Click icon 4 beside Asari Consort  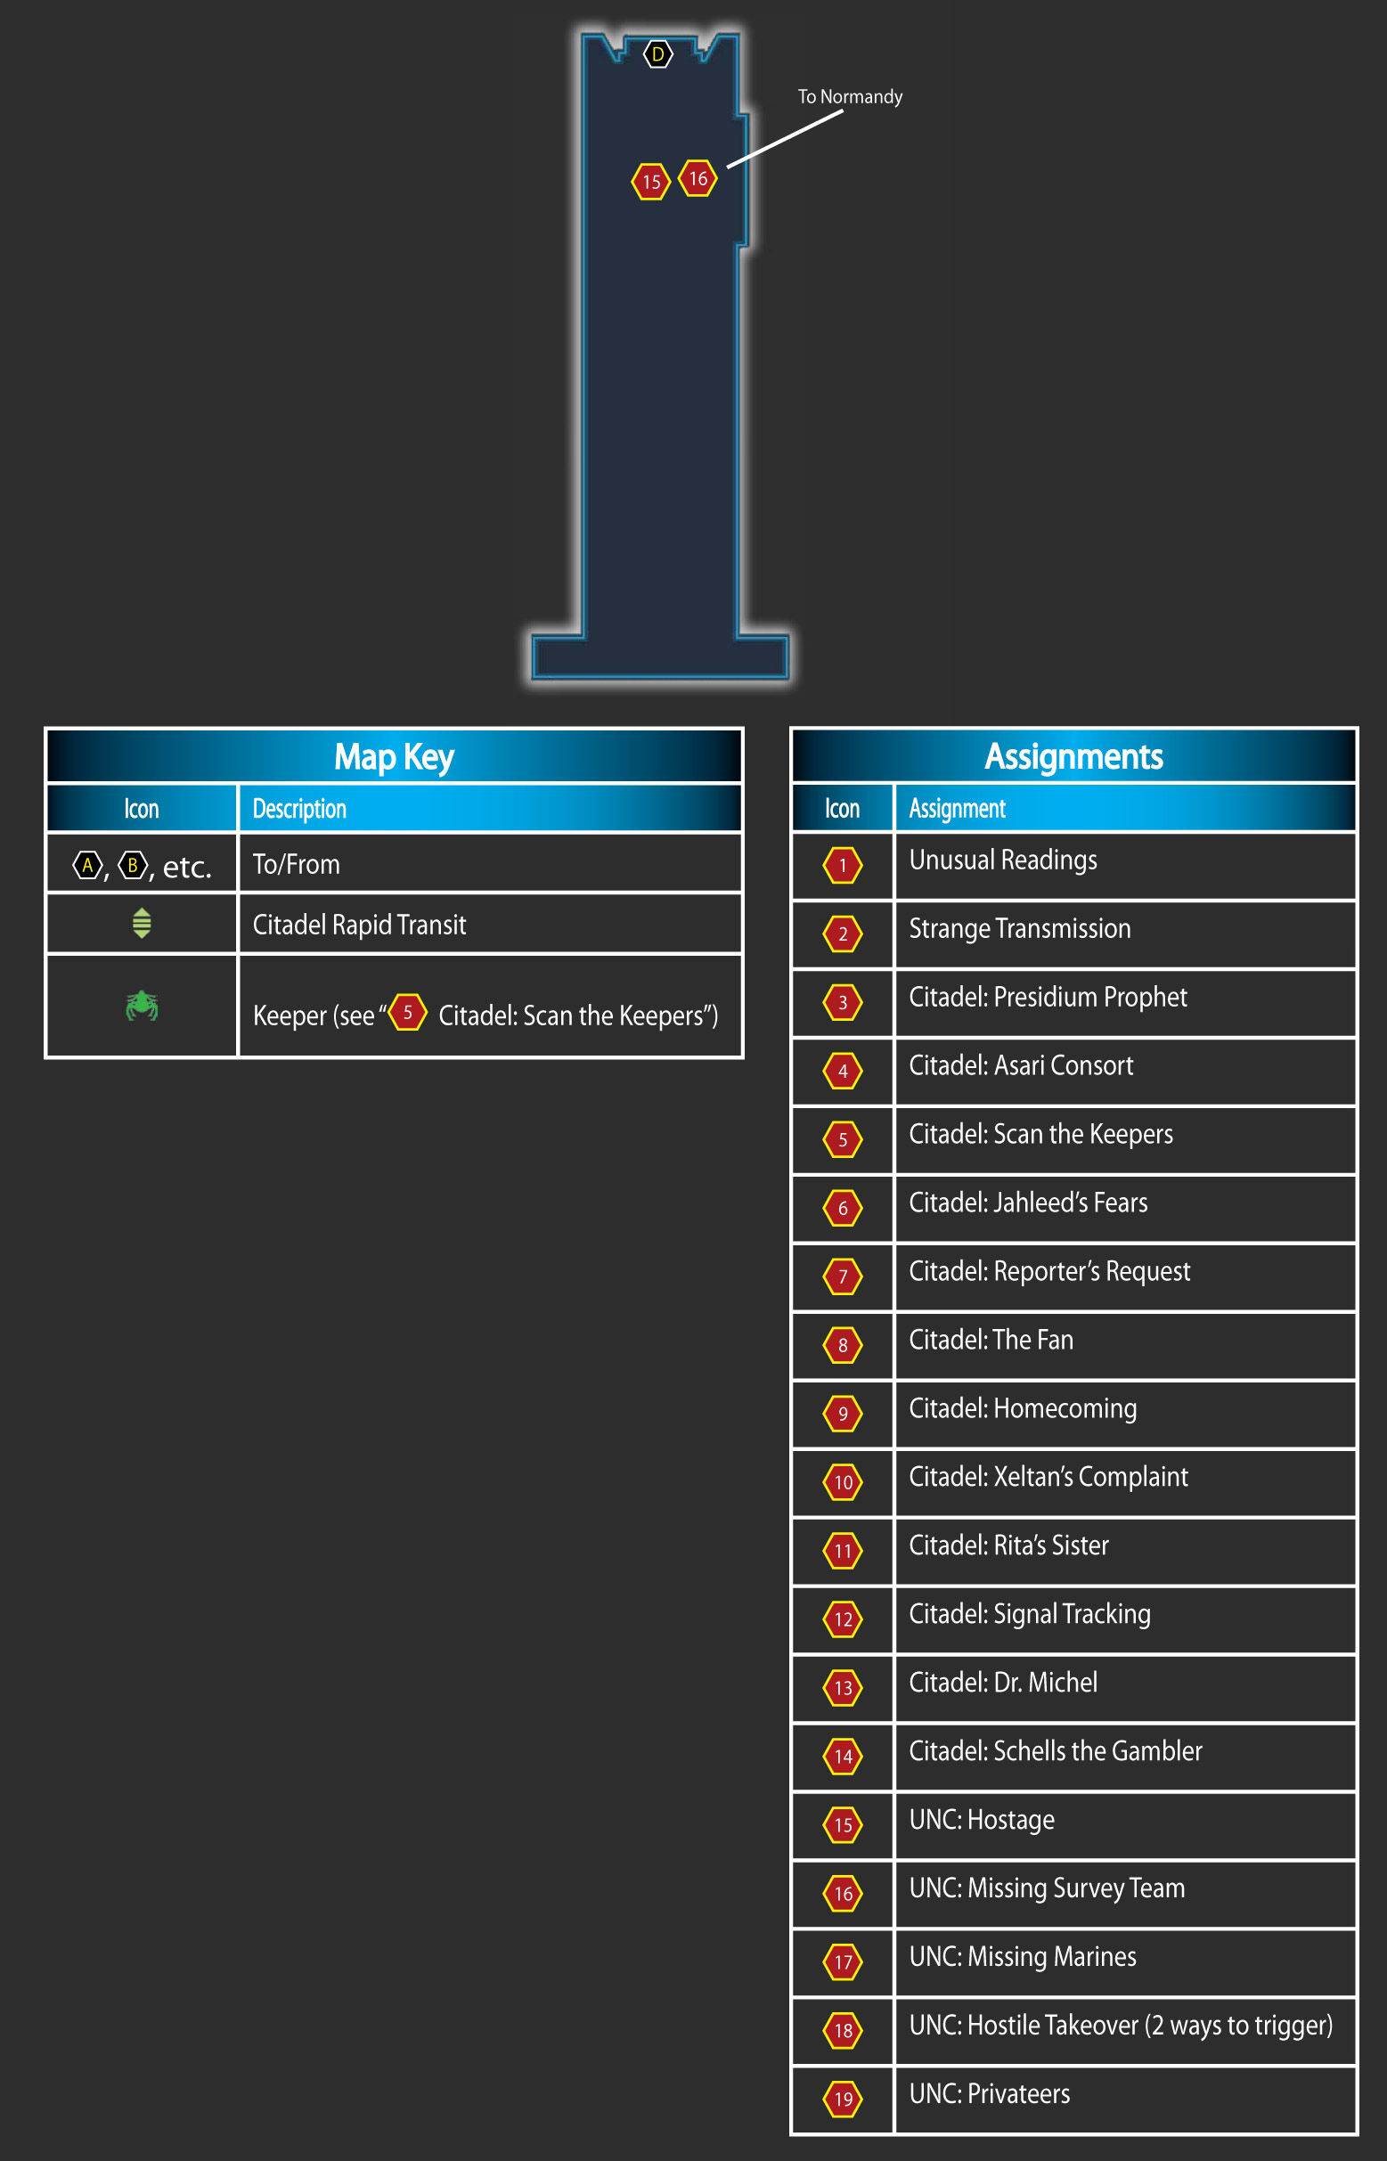coord(842,1071)
